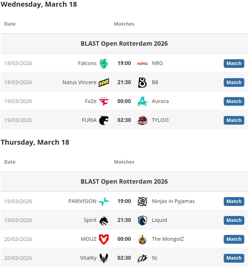Click the Vitality bee logo
This screenshot has height=268, width=249.
coord(104,258)
